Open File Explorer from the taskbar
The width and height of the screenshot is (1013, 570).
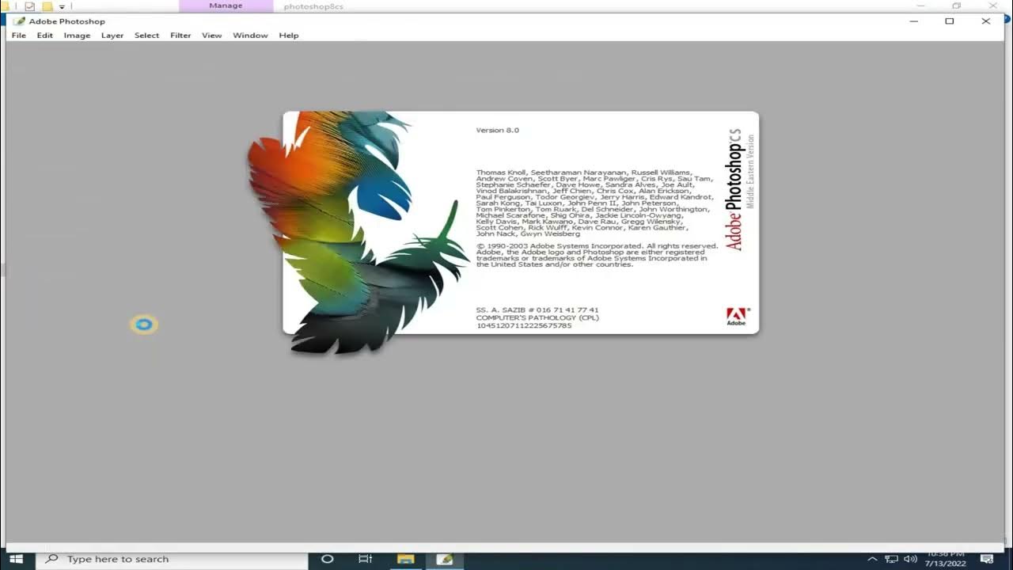coord(405,559)
